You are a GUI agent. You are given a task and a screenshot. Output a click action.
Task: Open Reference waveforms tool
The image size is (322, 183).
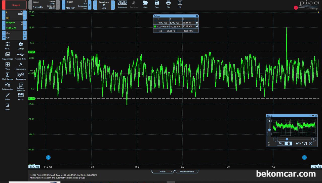(21, 86)
